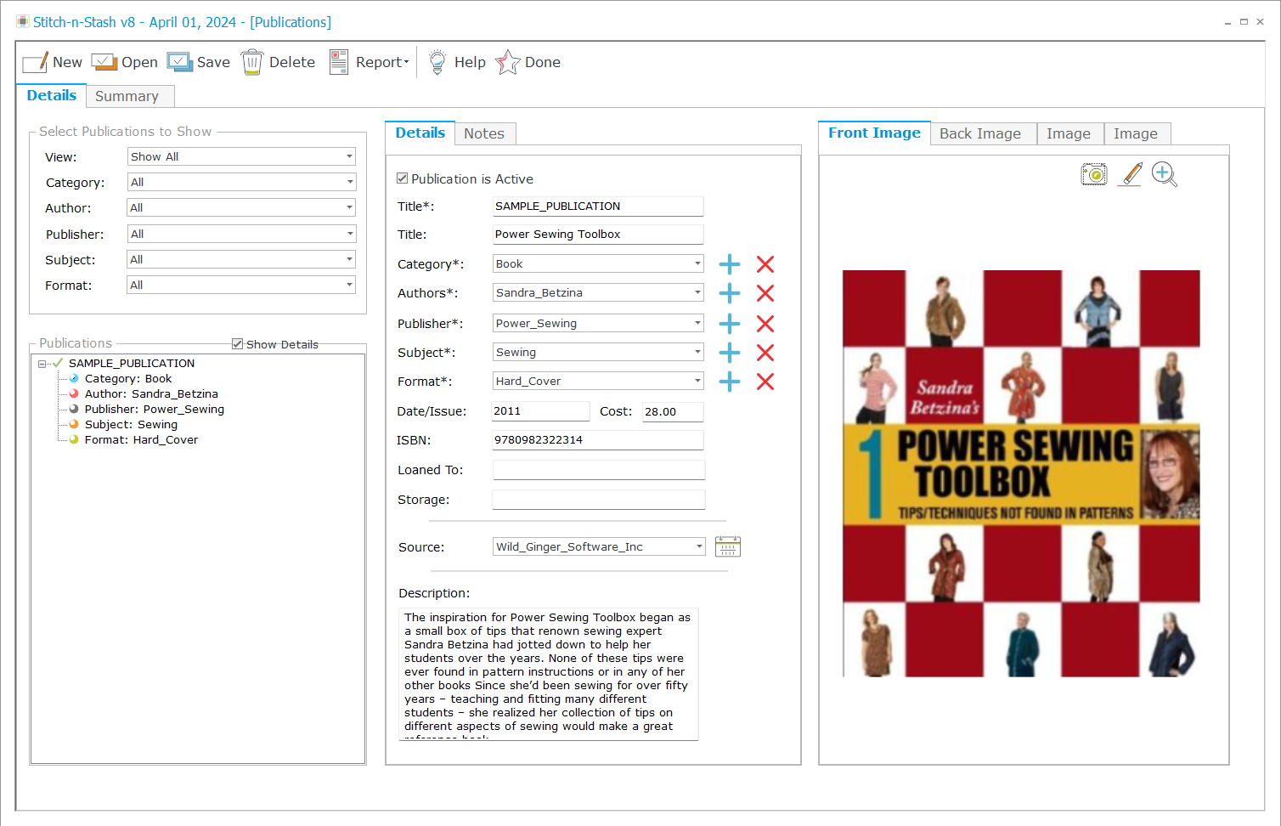1281x826 pixels.
Task: Click the Cost field showing 28.00
Action: (x=673, y=410)
